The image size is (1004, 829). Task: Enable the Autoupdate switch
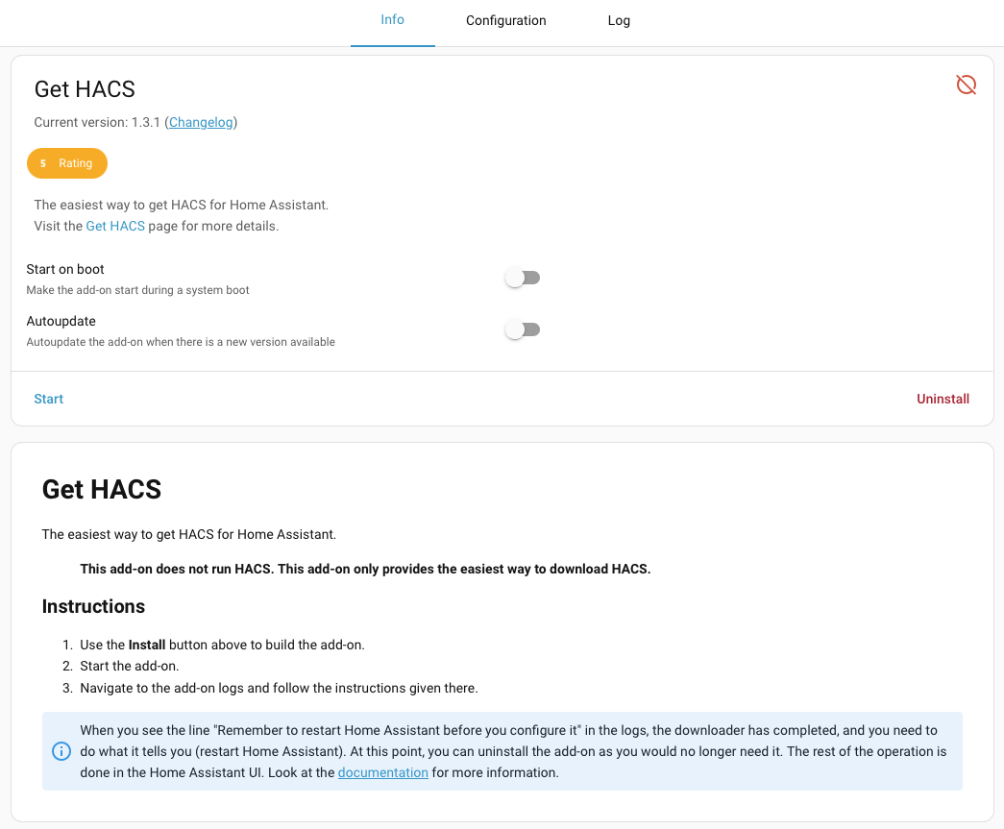(x=523, y=329)
